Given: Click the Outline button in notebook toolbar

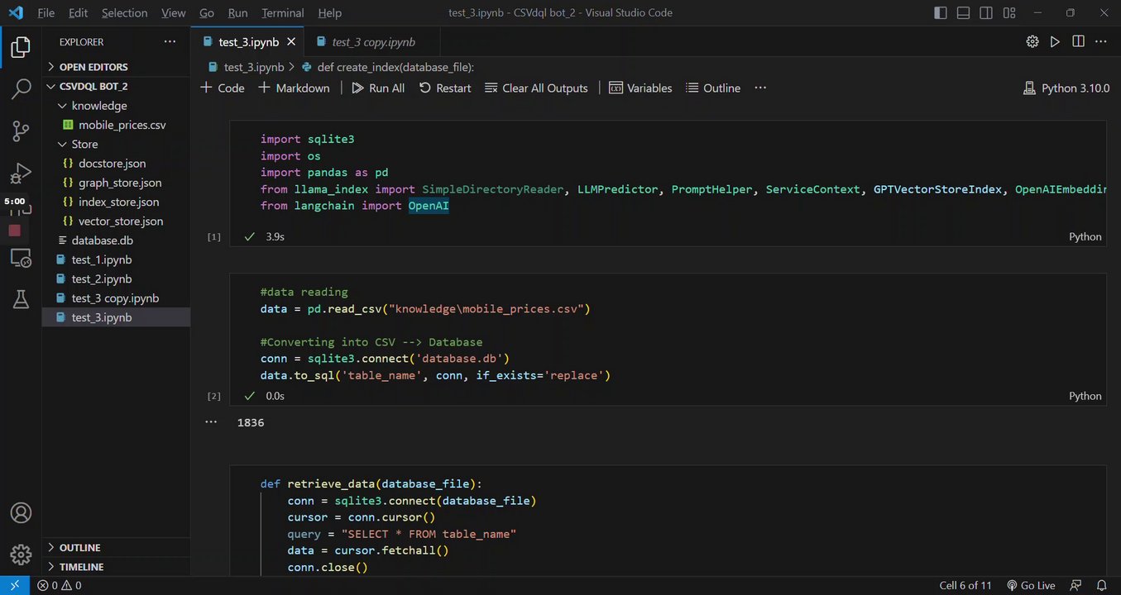Looking at the screenshot, I should pos(712,88).
